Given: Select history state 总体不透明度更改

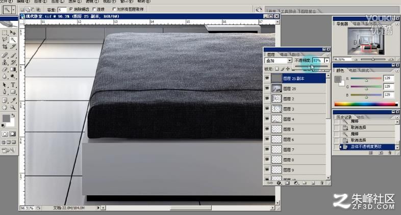Looking at the screenshot, I should point(367,147).
